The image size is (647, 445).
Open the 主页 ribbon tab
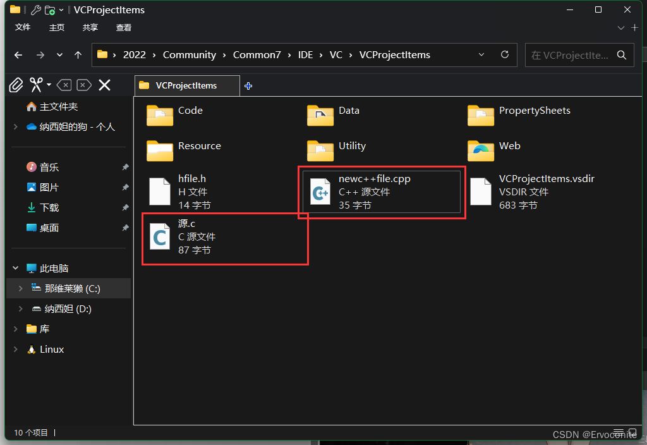point(56,28)
